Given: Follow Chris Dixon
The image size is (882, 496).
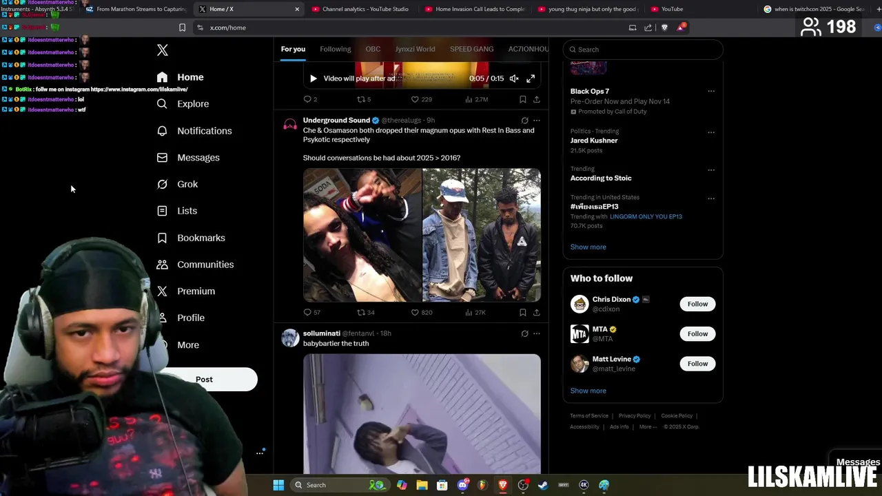Looking at the screenshot, I should (x=697, y=304).
